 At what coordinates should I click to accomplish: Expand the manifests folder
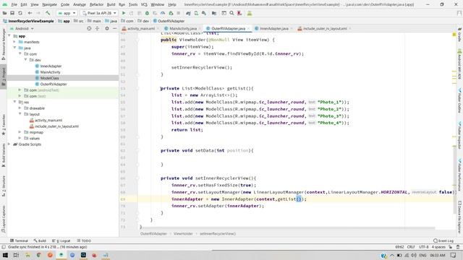pos(14,42)
